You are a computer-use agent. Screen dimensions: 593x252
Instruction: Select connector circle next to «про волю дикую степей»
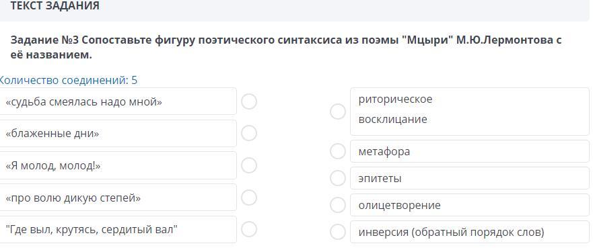pos(249,197)
